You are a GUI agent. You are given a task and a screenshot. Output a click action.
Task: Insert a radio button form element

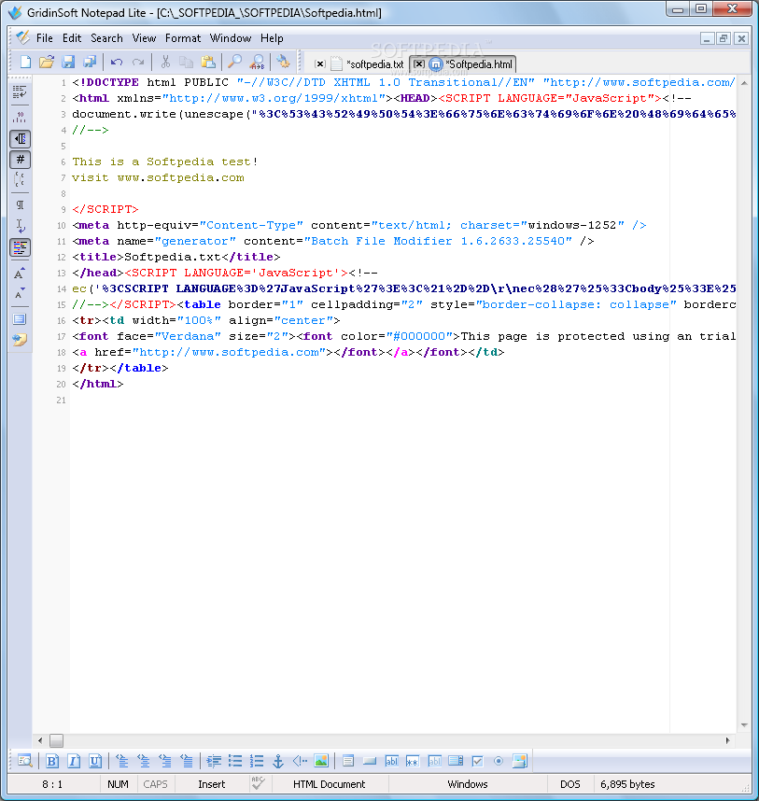pos(499,761)
